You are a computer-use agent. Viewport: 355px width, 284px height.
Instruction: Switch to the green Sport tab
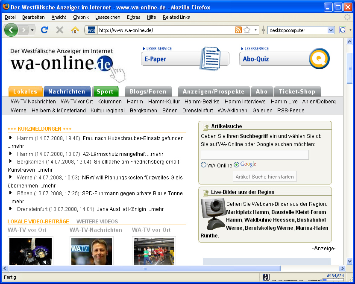click(x=105, y=91)
